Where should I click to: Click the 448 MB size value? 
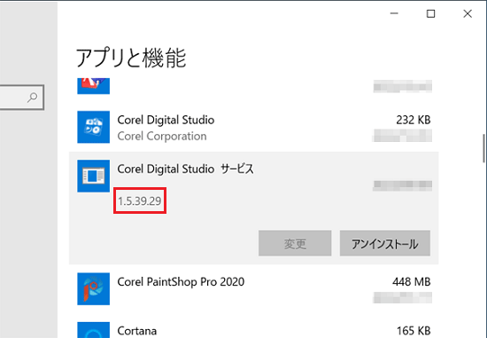[412, 282]
